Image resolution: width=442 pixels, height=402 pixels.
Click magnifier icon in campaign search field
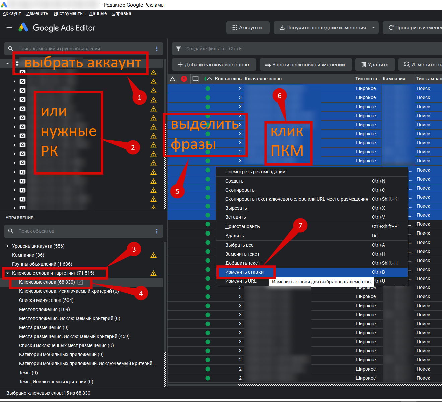[x=11, y=49]
